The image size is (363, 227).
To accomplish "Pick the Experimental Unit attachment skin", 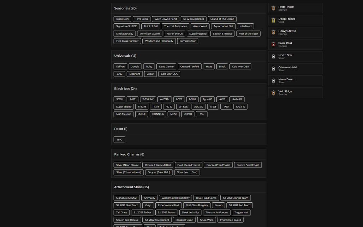I will pyautogui.click(x=168, y=205).
